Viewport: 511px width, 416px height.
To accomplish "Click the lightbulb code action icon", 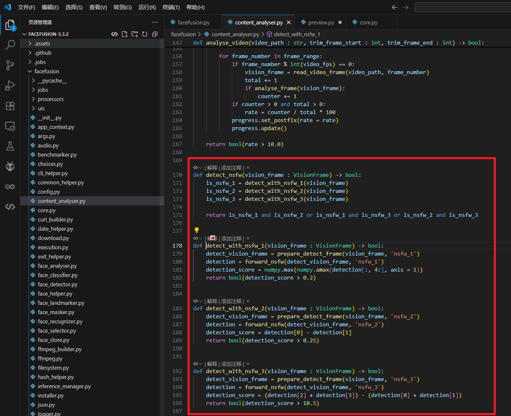I will [196, 230].
